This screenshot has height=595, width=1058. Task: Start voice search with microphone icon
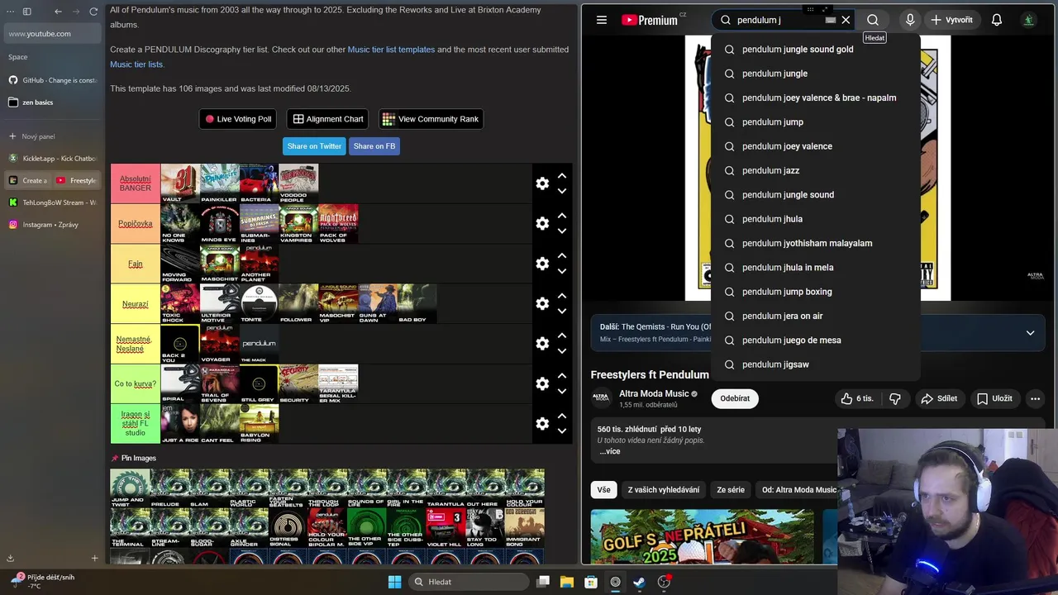910,20
